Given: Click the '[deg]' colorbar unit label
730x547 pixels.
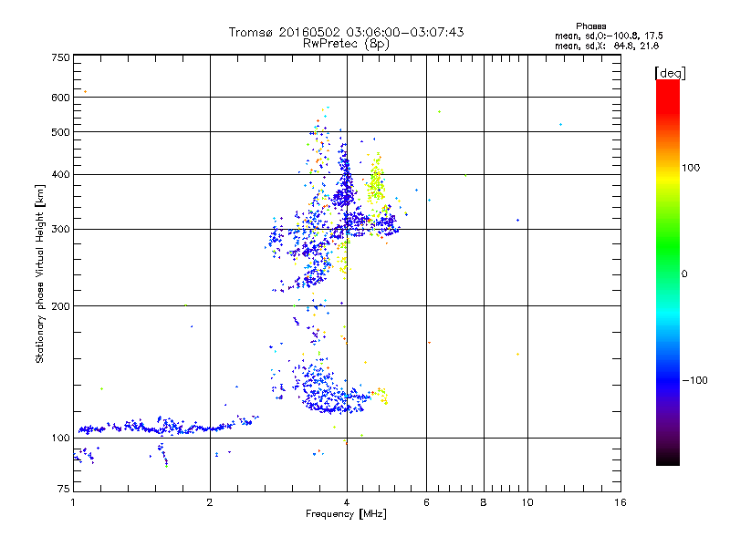Looking at the screenshot, I should coord(670,73).
